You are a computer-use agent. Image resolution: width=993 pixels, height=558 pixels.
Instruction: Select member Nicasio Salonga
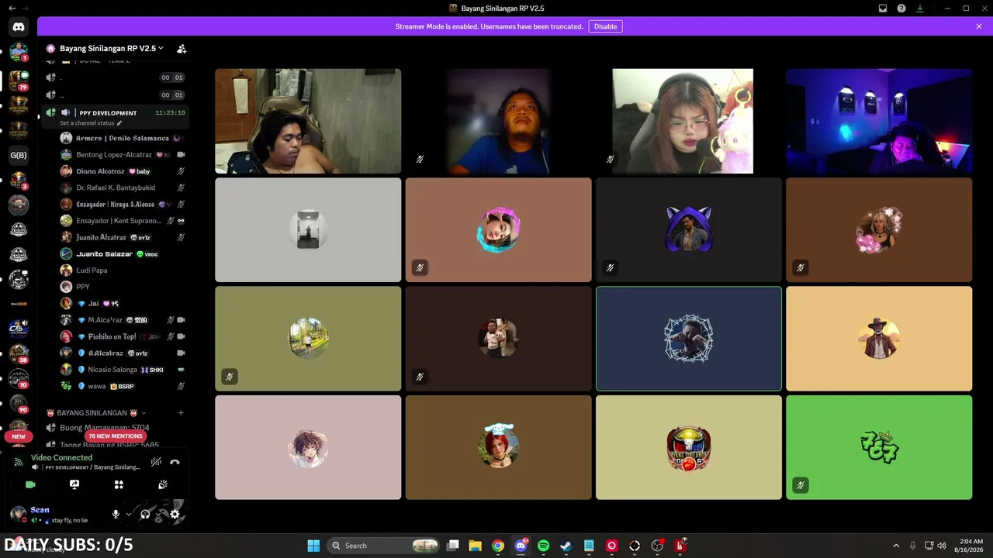[x=123, y=370]
